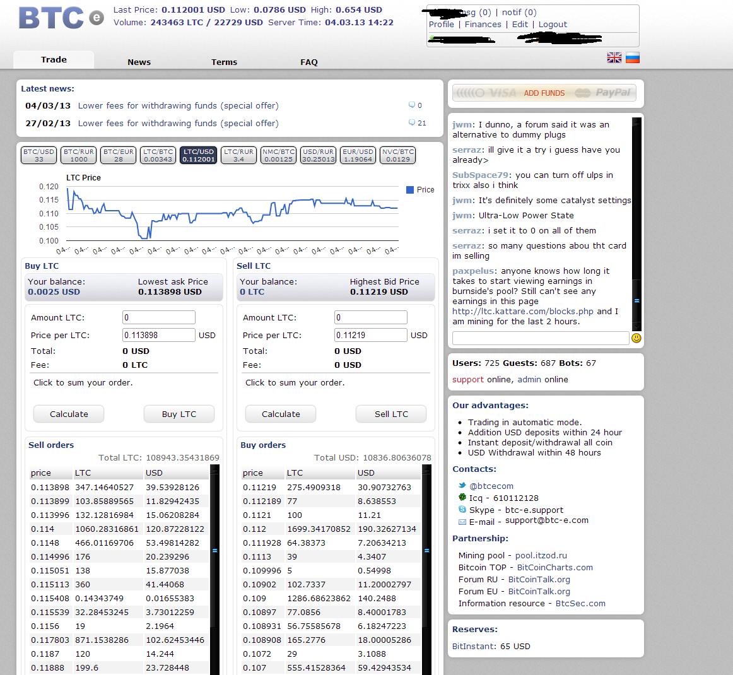Open the Terms tab
Screen dimensions: 733x675
(x=225, y=62)
